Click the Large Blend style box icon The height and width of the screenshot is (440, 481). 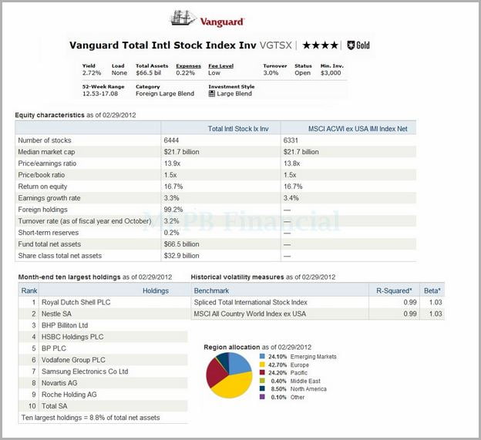point(212,94)
